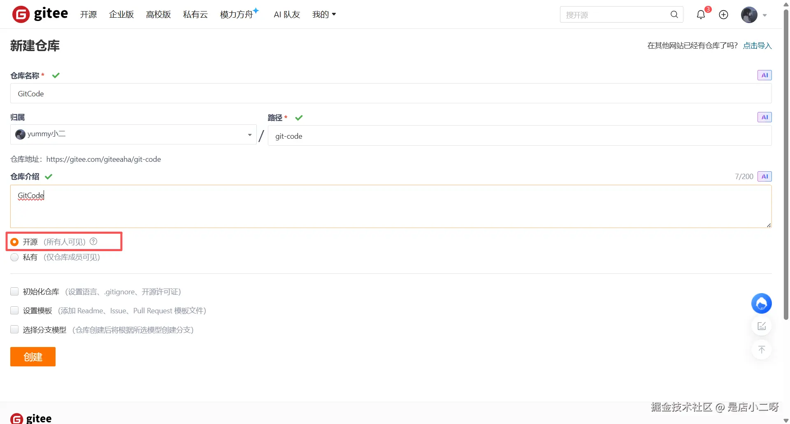Screen dimensions: 790x424
Task: Go to 企业版 in the navigation
Action: (121, 14)
